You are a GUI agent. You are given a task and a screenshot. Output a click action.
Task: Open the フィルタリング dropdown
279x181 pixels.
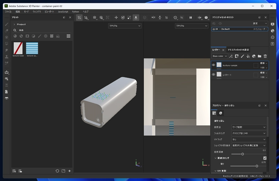pyautogui.click(x=249, y=133)
